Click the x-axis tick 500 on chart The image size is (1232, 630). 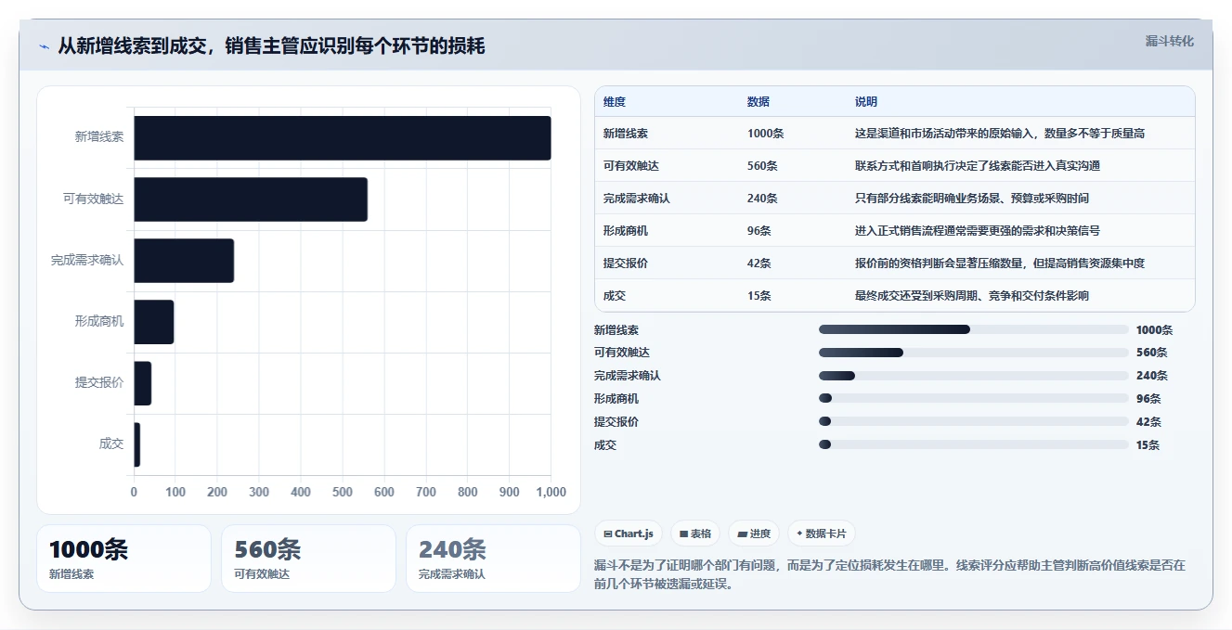tap(343, 493)
